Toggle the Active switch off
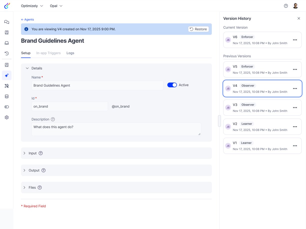The image size is (306, 229). click(172, 85)
